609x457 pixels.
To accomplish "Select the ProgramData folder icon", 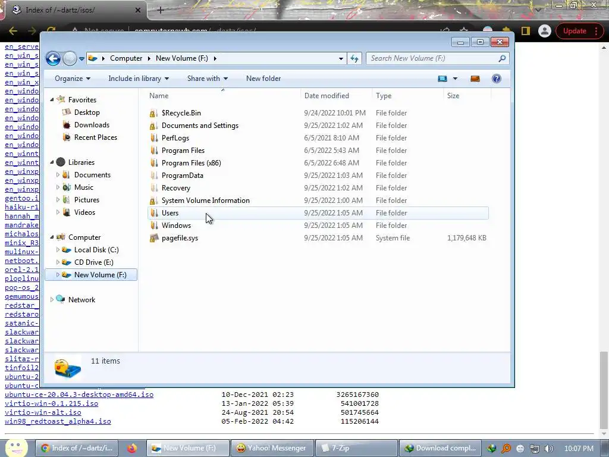I will point(154,176).
